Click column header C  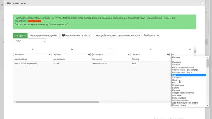coord(111,49)
